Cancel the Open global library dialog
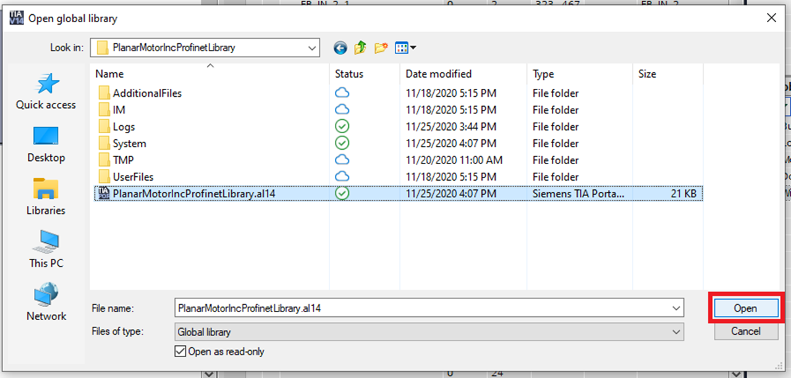Image resolution: width=791 pixels, height=378 pixels. click(745, 331)
